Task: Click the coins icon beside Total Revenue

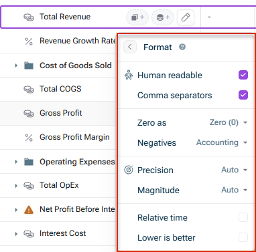Action: (29, 17)
